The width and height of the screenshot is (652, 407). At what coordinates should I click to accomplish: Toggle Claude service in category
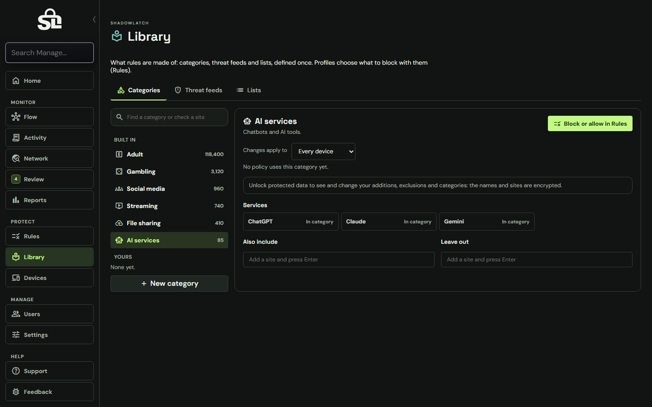389,222
